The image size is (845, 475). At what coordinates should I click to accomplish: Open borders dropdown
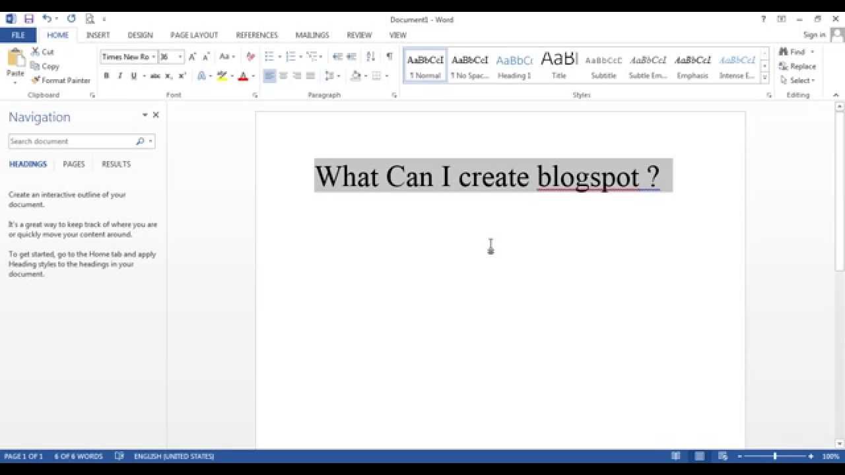pos(388,77)
